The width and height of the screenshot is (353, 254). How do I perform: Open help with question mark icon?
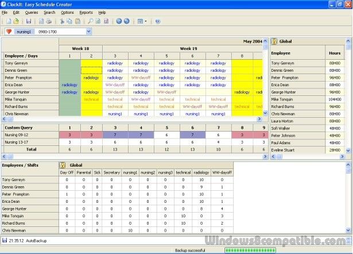point(158,21)
